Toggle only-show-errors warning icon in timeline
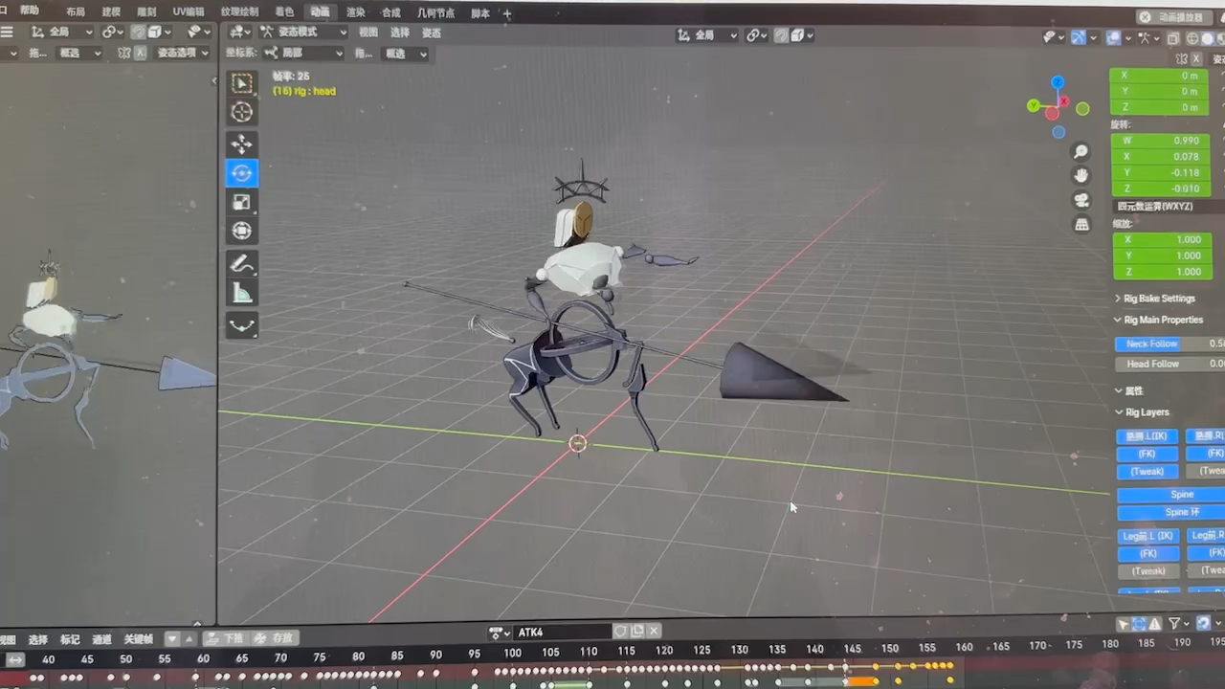 pos(1156,624)
